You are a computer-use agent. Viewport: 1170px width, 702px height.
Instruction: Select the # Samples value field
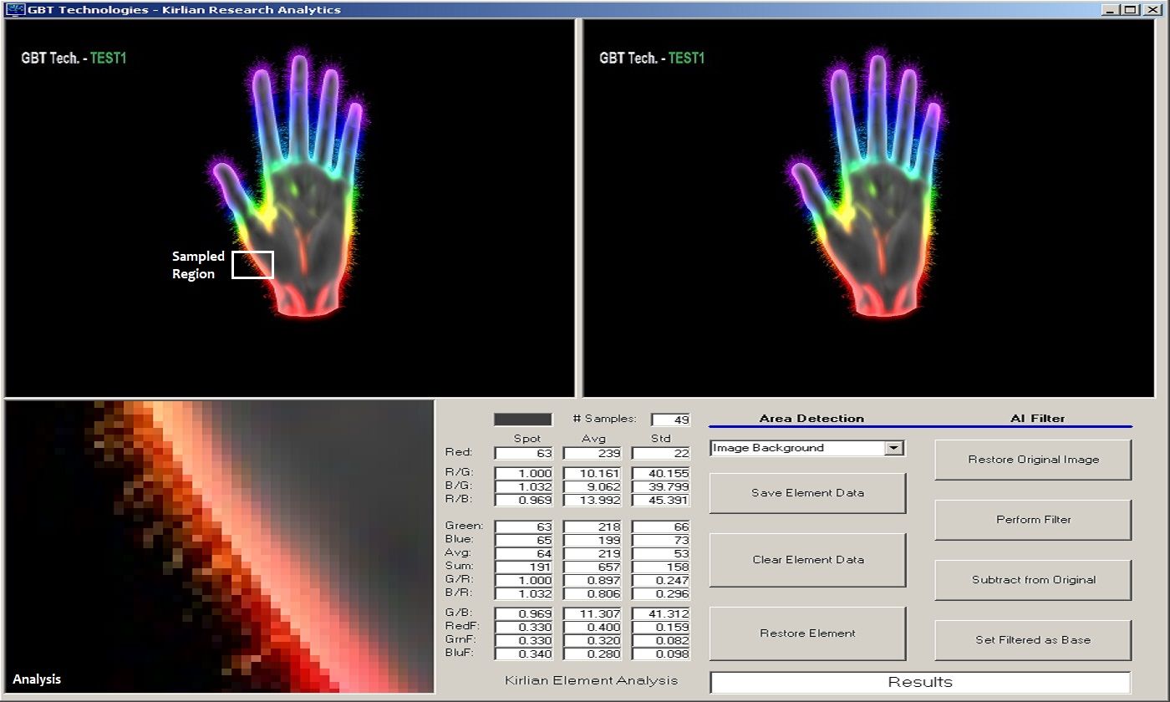point(670,420)
